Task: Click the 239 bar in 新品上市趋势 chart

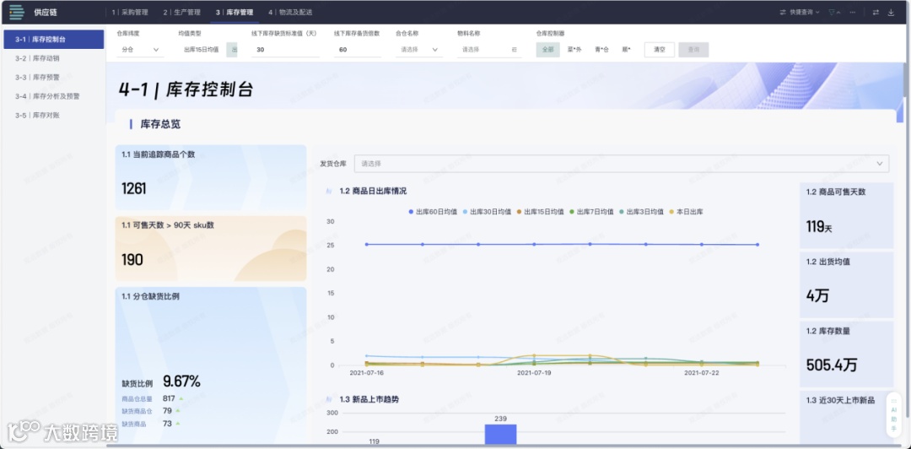Action: 500,433
